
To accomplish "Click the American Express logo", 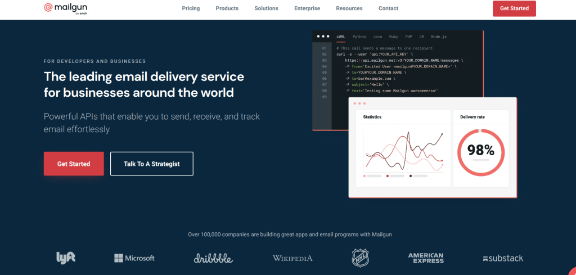I will click(x=426, y=258).
